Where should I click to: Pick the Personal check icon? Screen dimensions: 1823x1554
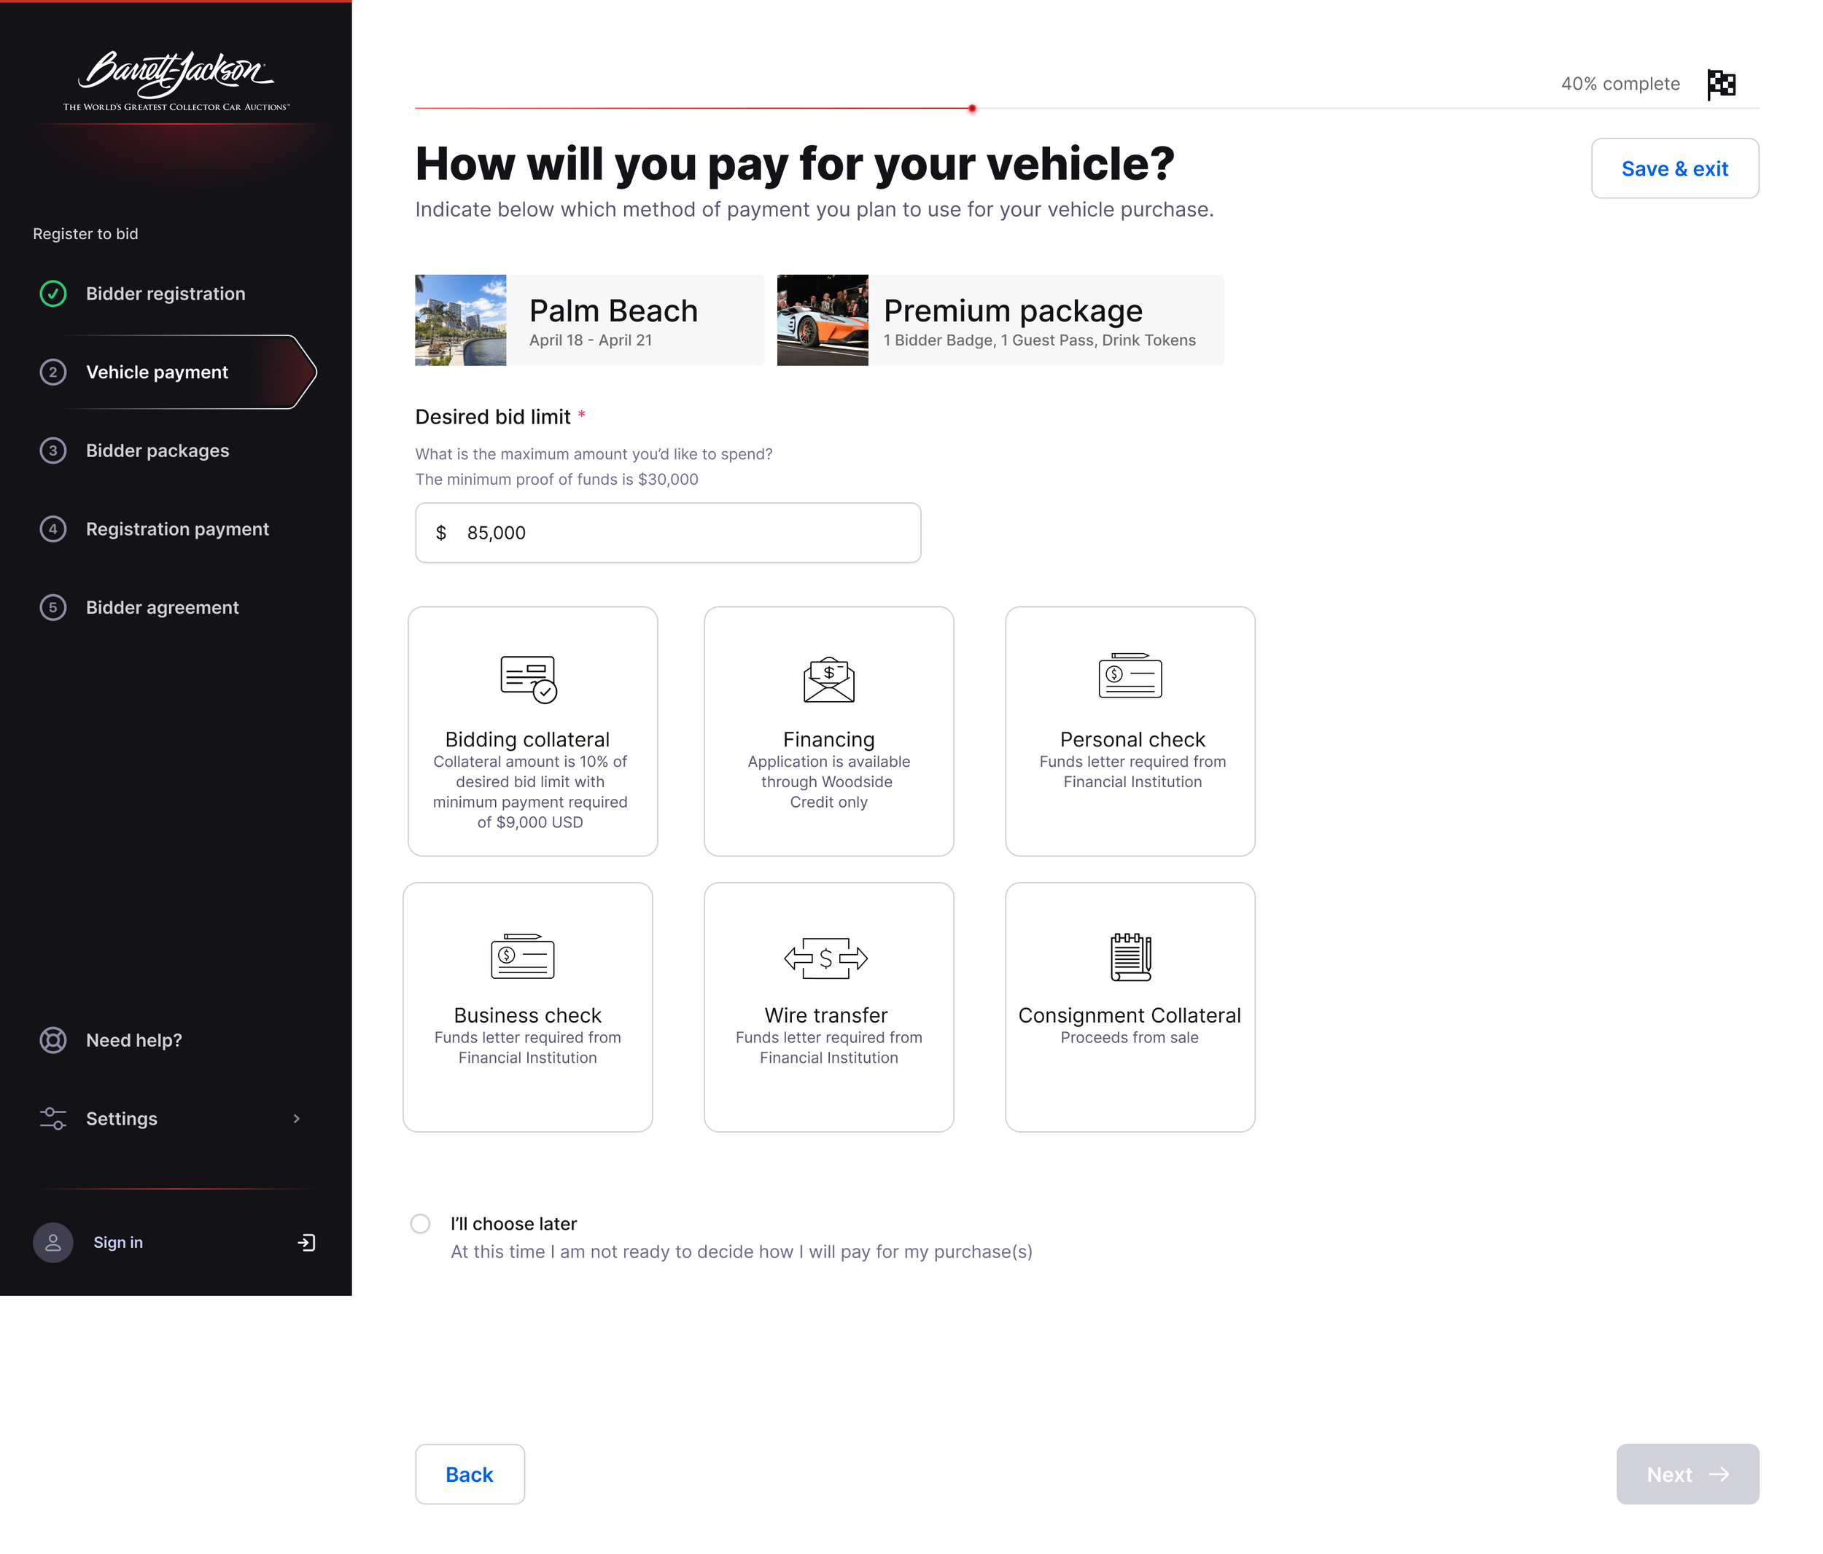click(x=1130, y=676)
